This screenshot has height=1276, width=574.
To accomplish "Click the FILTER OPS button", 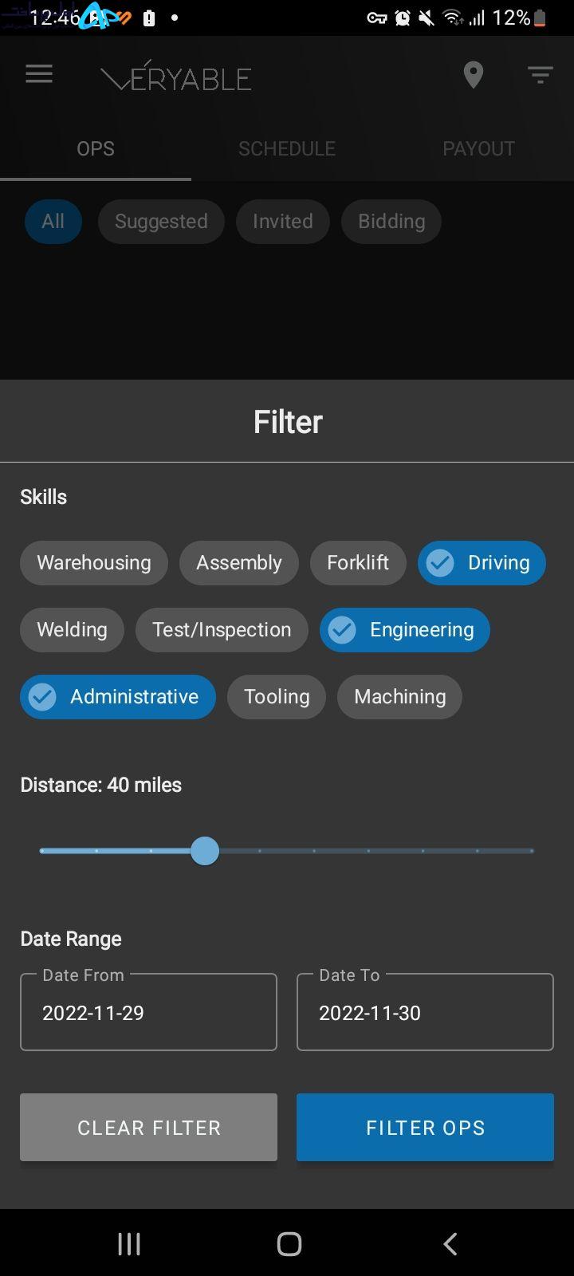I will click(425, 1127).
